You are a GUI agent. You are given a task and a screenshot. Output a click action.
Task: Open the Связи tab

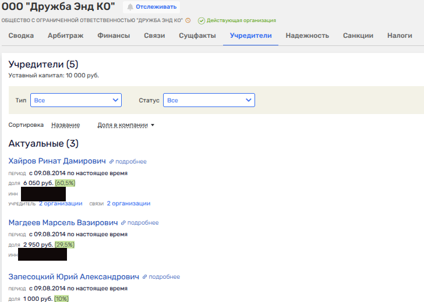(154, 35)
